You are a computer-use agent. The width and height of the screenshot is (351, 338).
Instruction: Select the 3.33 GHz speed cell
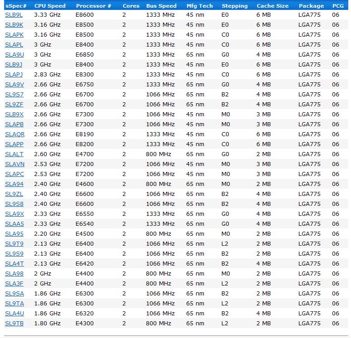click(x=47, y=15)
